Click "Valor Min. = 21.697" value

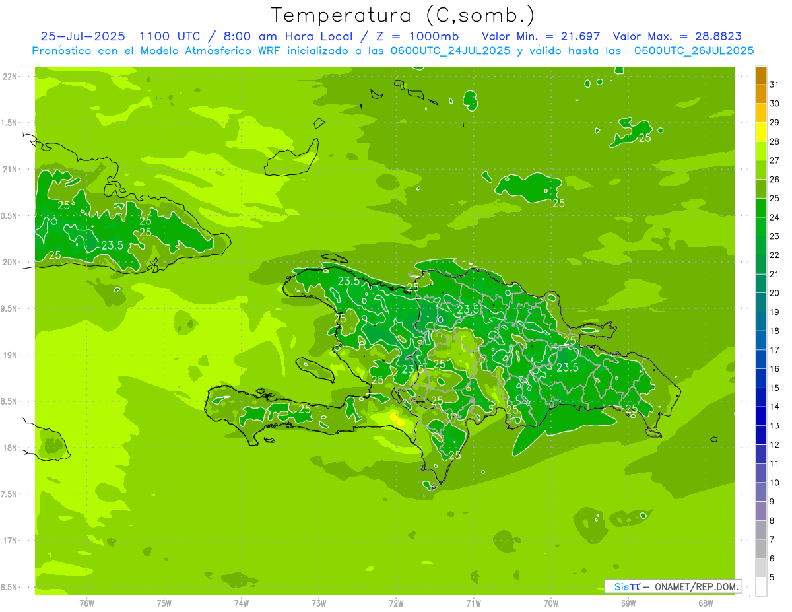point(541,36)
